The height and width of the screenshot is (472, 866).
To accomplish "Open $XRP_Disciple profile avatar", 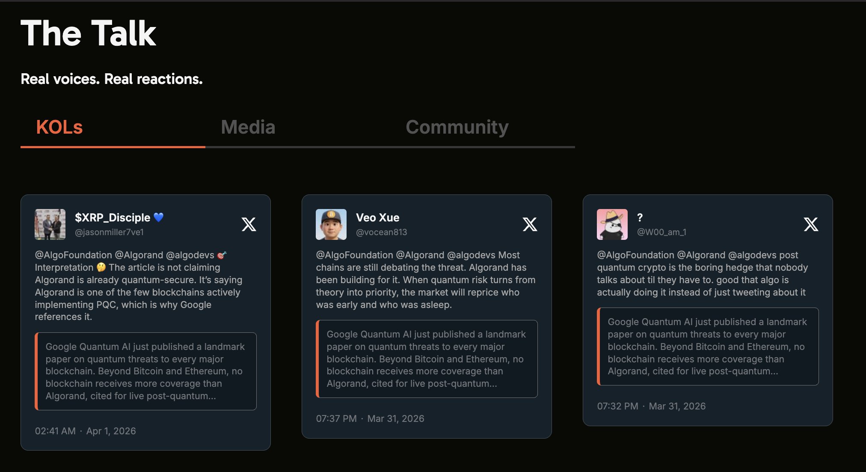I will click(x=50, y=224).
